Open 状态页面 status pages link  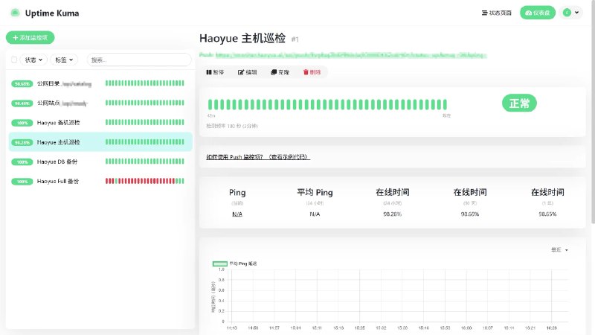496,13
